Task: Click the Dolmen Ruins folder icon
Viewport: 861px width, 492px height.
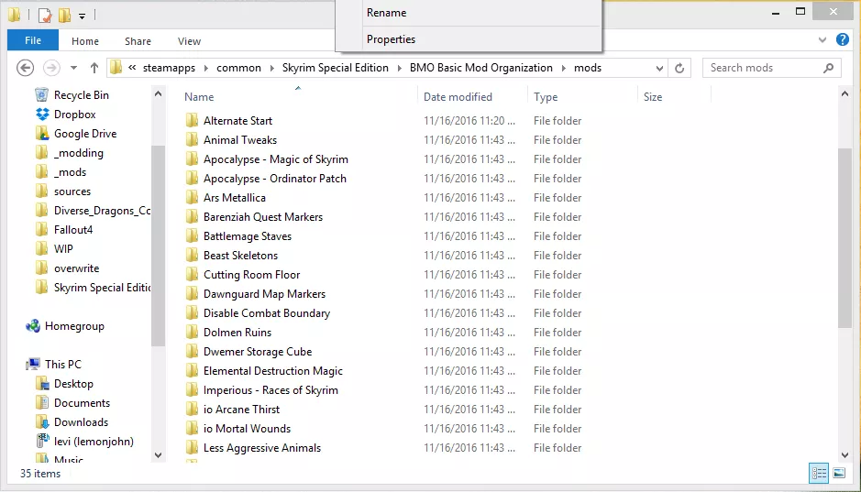Action: (192, 332)
